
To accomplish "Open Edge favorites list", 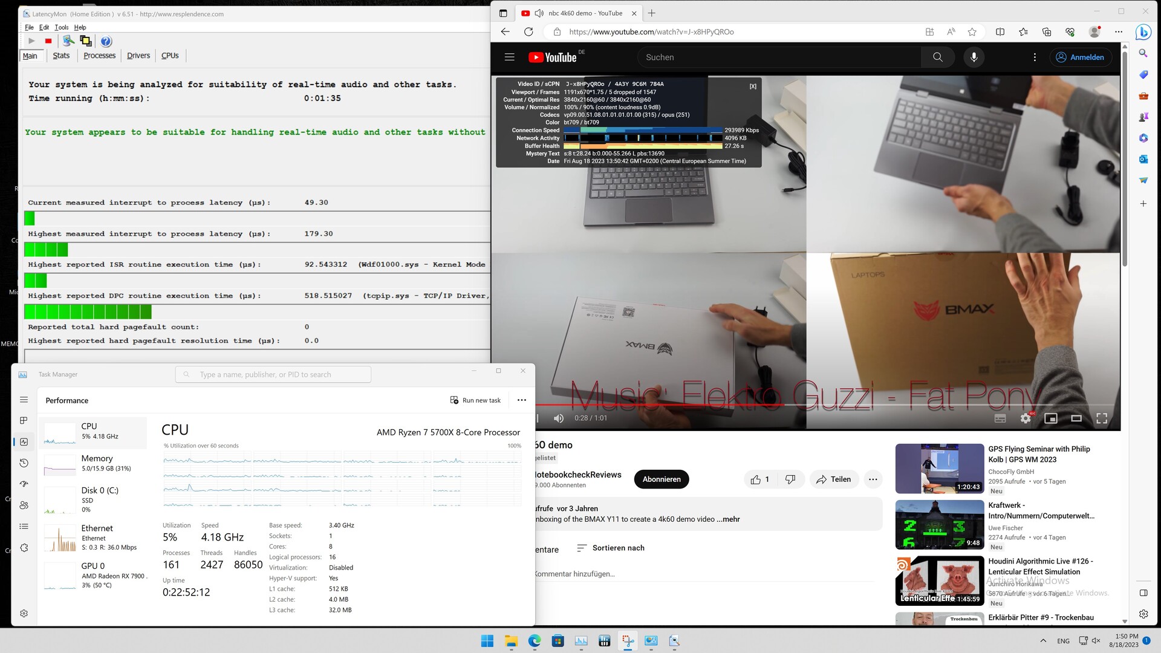I will pyautogui.click(x=1023, y=32).
